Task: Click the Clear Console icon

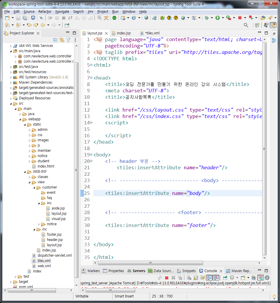Action: [x=189, y=278]
